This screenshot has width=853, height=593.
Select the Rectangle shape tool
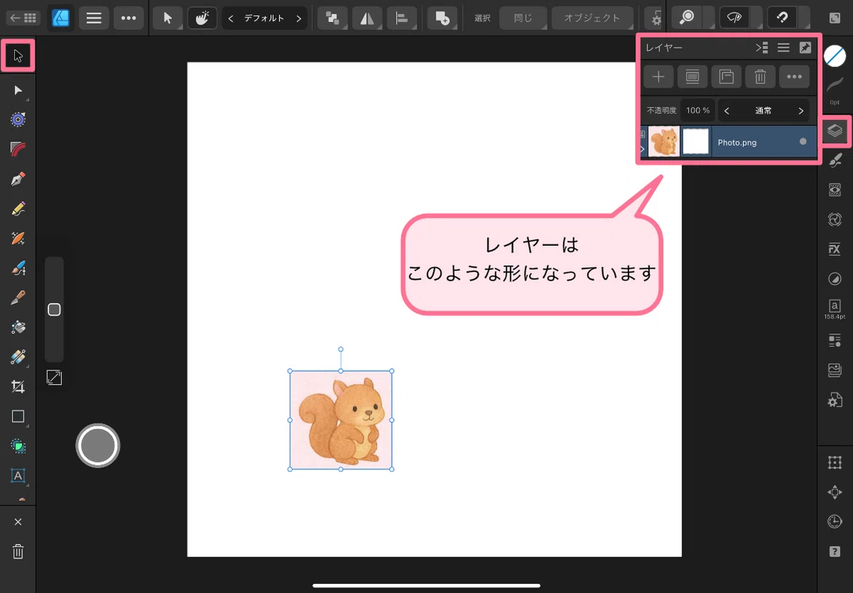click(18, 417)
